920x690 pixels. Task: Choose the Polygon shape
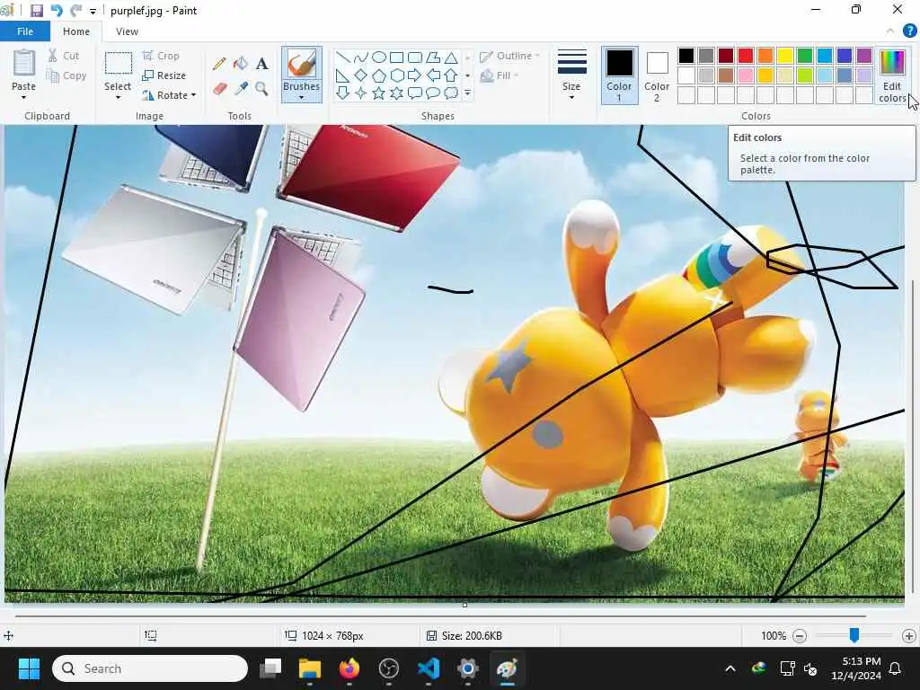pos(433,57)
